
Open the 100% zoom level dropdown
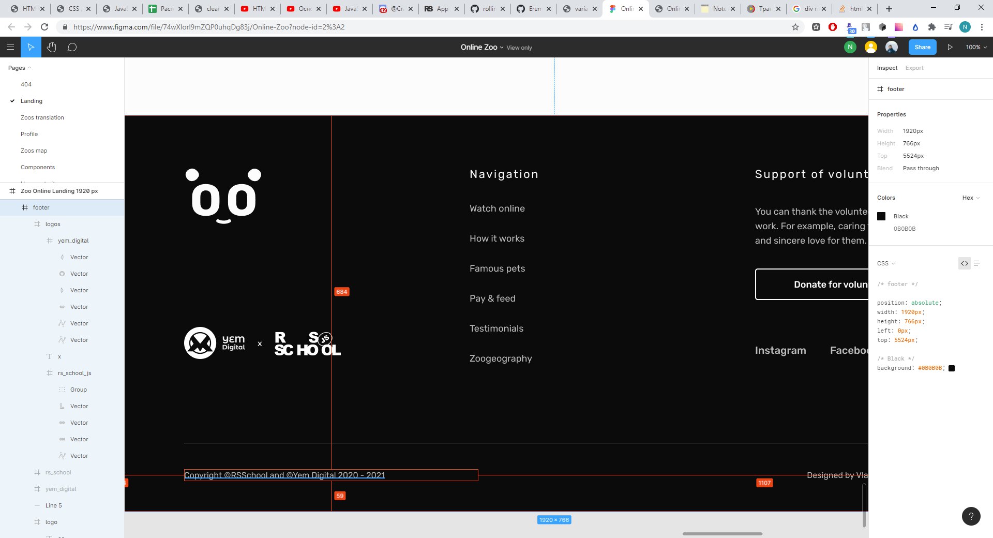click(x=976, y=47)
